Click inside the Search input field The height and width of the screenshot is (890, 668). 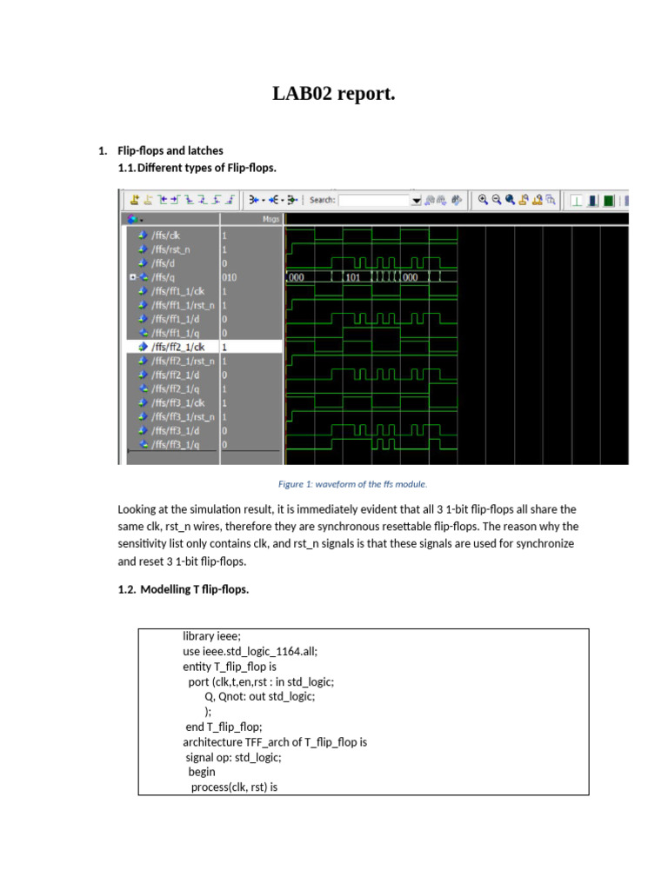[x=374, y=201]
